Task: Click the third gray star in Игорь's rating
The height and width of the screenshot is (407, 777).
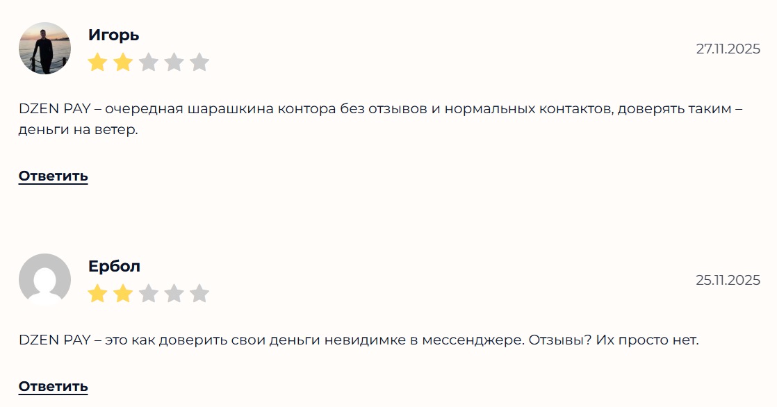Action: pos(147,61)
